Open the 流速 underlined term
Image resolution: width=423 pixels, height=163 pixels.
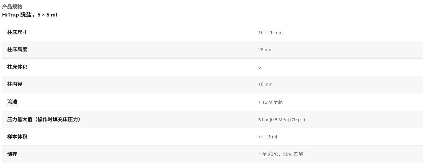point(12,102)
